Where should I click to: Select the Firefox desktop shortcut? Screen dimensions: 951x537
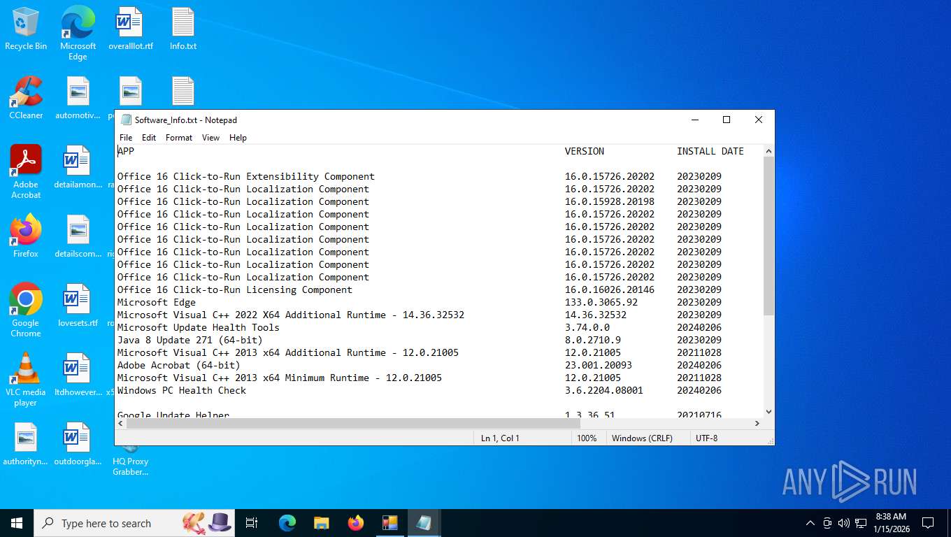pos(26,236)
